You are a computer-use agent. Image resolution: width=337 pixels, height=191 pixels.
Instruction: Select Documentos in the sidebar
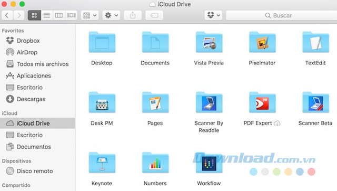(x=37, y=147)
